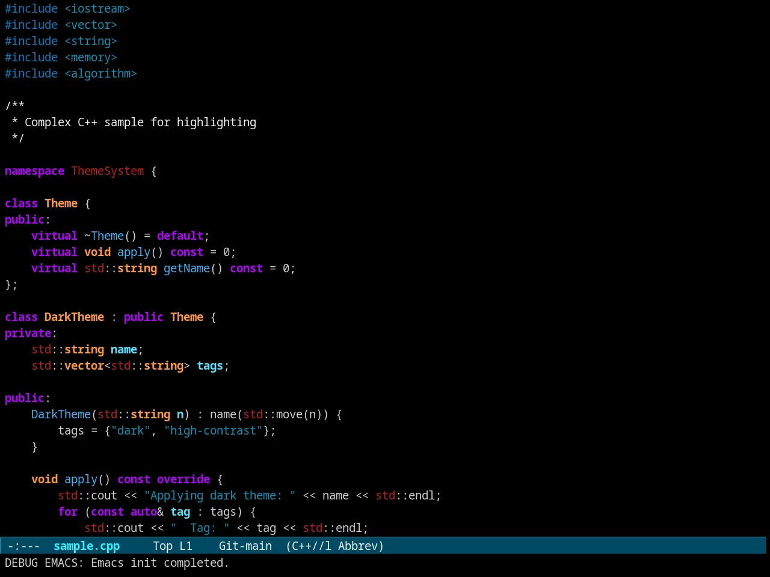Image resolution: width=770 pixels, height=577 pixels.
Task: Click '~Theme' destructor name
Action: point(104,236)
